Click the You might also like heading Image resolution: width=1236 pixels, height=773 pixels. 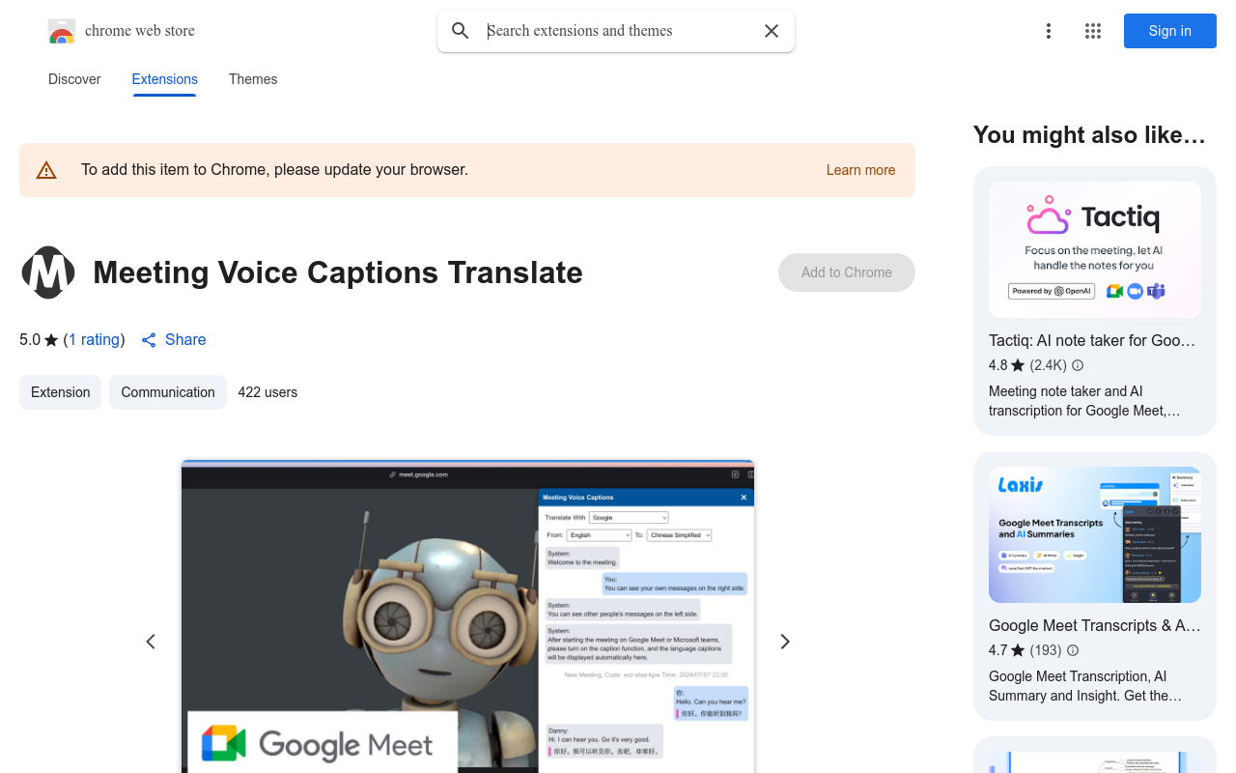pos(1089,135)
